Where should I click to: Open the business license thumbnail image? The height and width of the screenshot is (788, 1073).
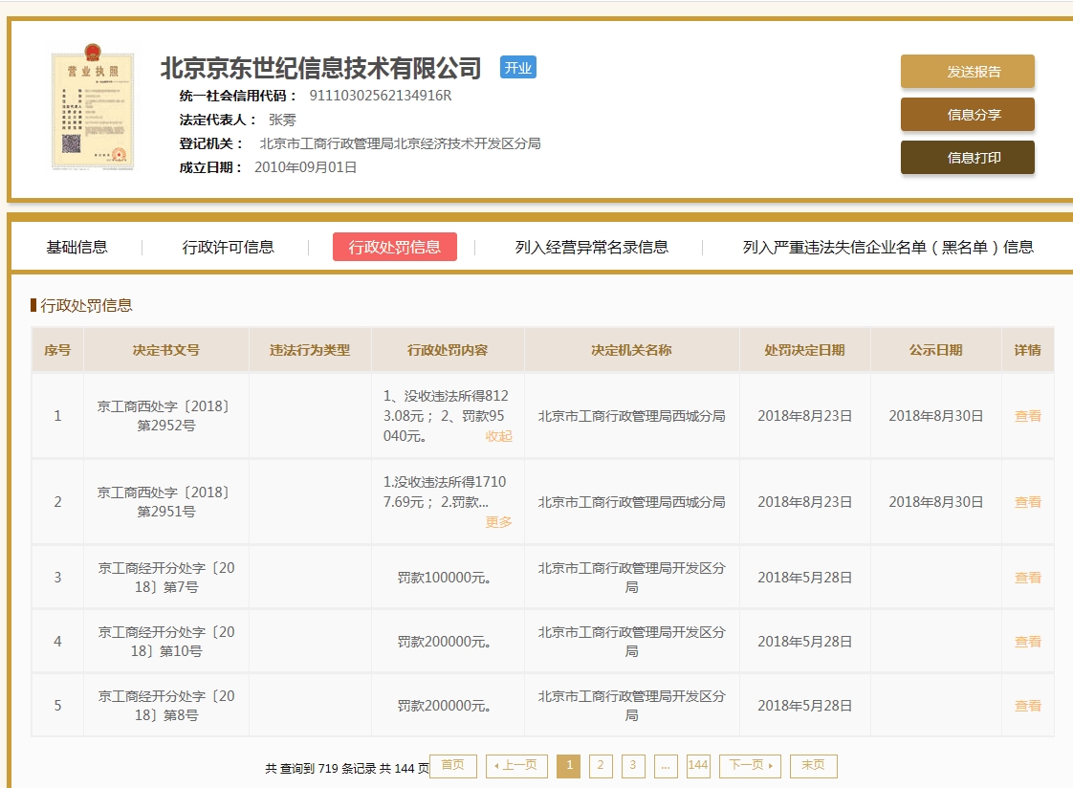(x=93, y=107)
